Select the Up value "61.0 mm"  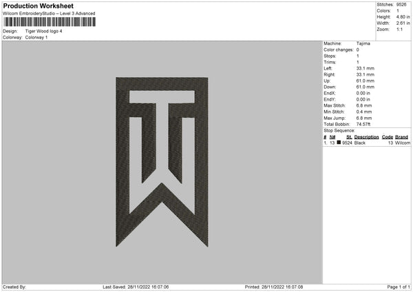[365, 81]
